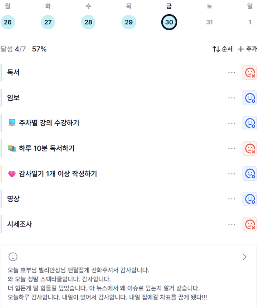Open more options for 독서
Image resolution: width=258 pixels, height=308 pixels.
[x=231, y=73]
